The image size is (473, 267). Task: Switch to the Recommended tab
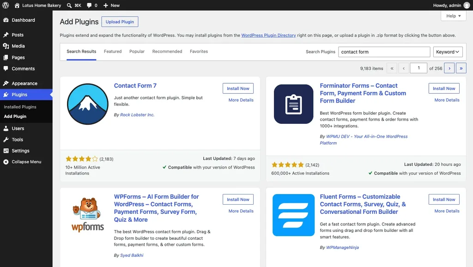pyautogui.click(x=167, y=52)
